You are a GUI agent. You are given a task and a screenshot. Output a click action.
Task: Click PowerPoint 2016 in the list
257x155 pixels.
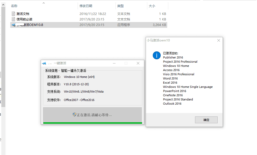tap(175, 91)
